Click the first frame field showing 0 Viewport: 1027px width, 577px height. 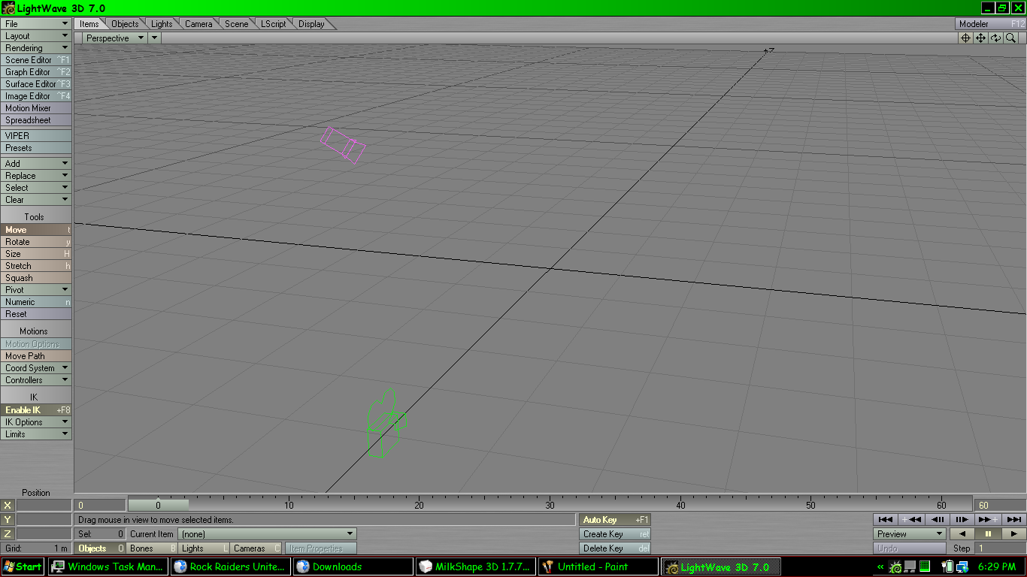pyautogui.click(x=101, y=506)
